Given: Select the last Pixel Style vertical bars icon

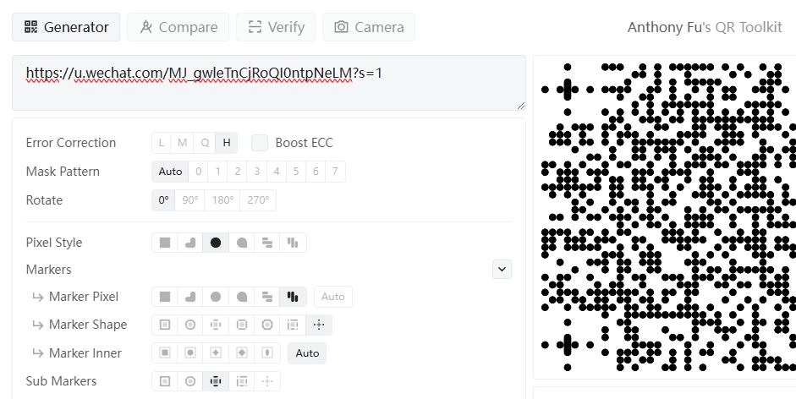Looking at the screenshot, I should point(293,243).
